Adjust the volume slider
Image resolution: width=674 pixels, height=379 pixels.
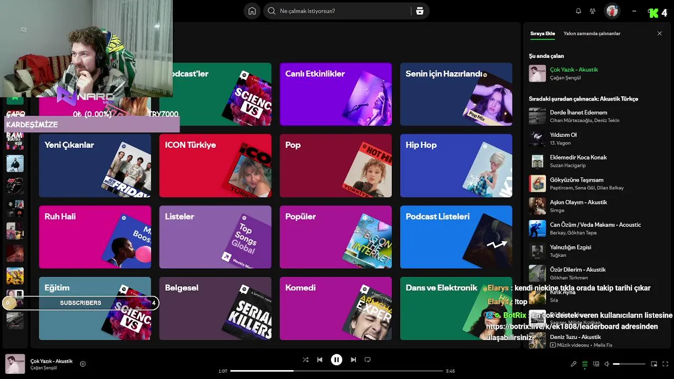(629, 364)
